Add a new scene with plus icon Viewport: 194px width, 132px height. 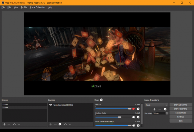(x=4, y=124)
